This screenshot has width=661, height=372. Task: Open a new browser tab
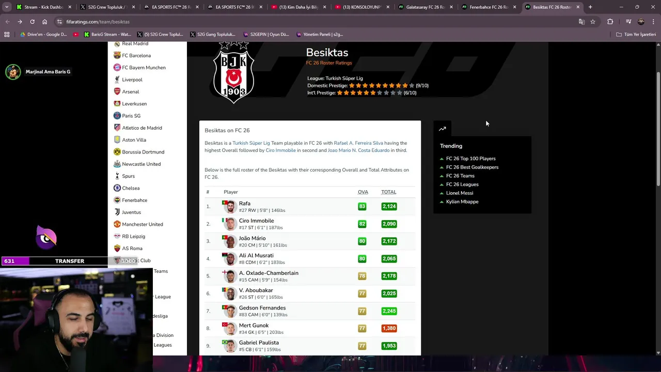pos(590,7)
